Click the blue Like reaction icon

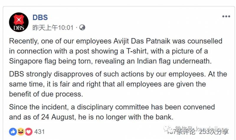[x=13, y=132]
